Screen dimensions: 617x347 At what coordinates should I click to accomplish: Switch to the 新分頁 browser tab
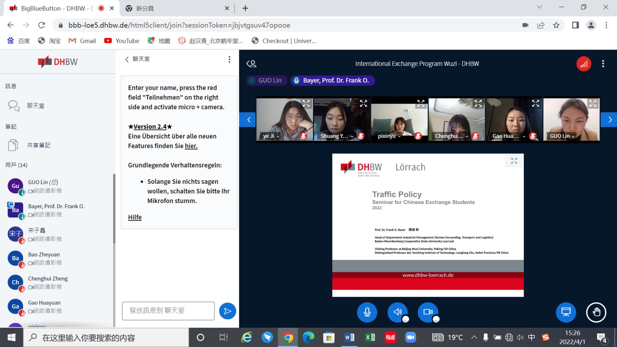click(175, 8)
